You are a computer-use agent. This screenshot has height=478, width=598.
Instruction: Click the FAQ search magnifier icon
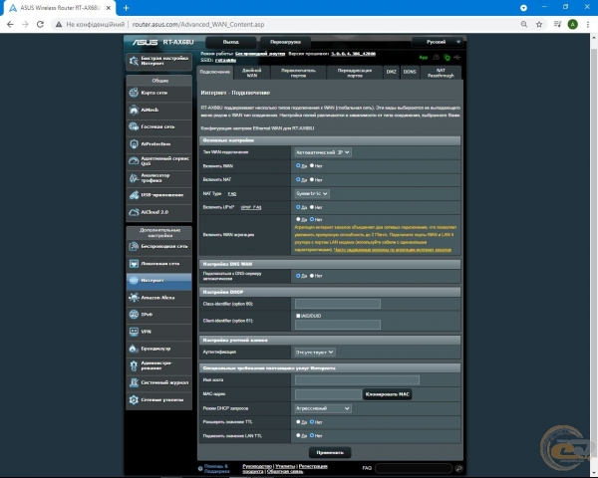[x=458, y=468]
